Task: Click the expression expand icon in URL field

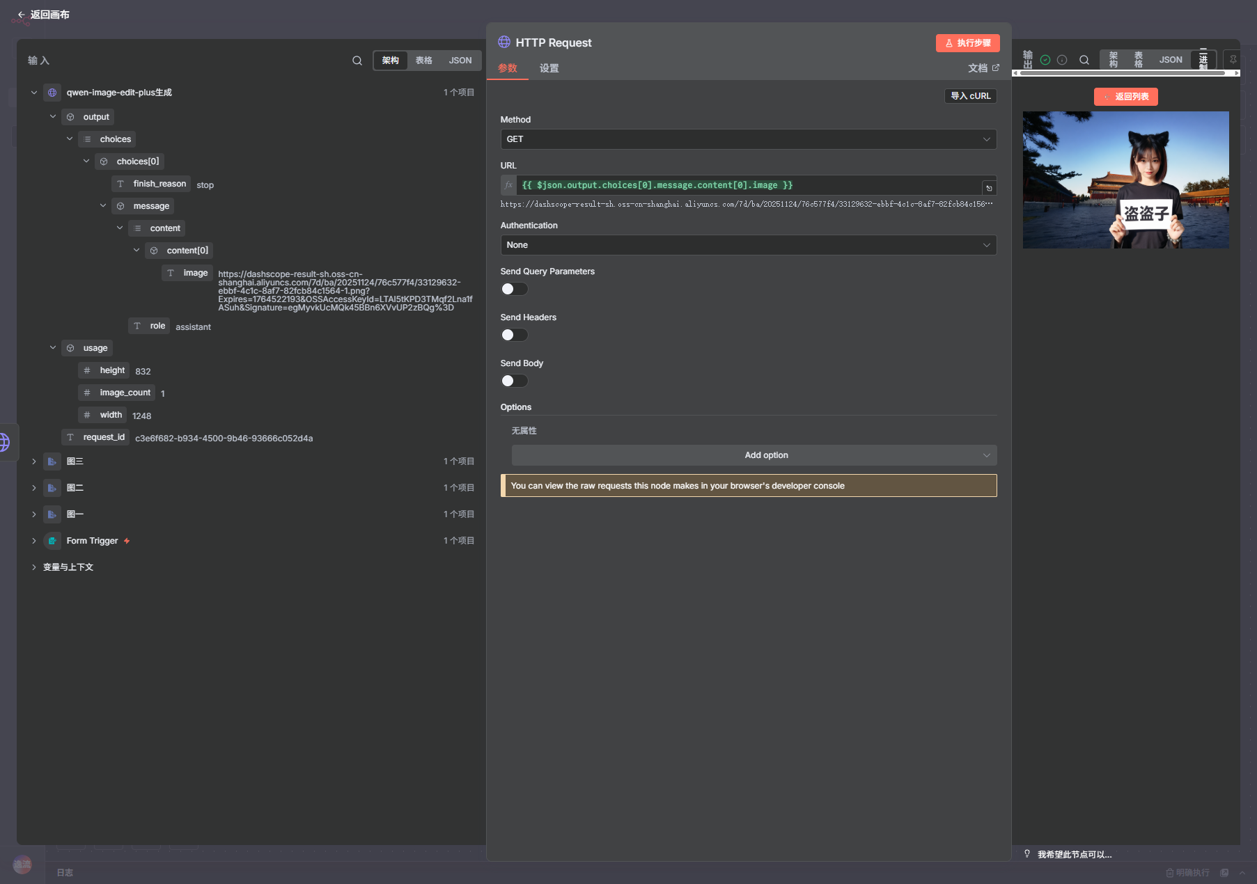Action: click(x=989, y=188)
